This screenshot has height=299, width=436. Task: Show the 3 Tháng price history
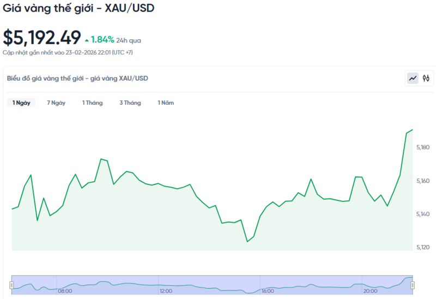(130, 103)
